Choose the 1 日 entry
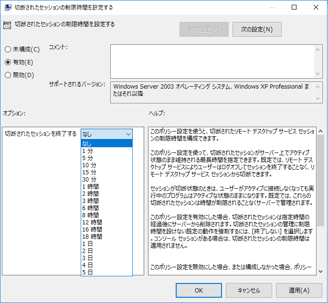Screen dimensions: 328x303 [x=106, y=243]
